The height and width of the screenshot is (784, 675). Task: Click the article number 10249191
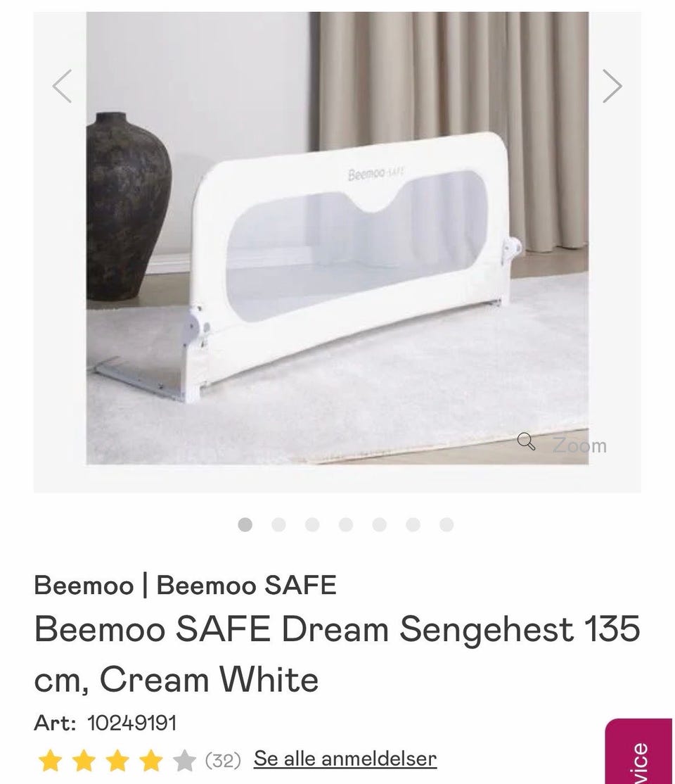(x=132, y=723)
